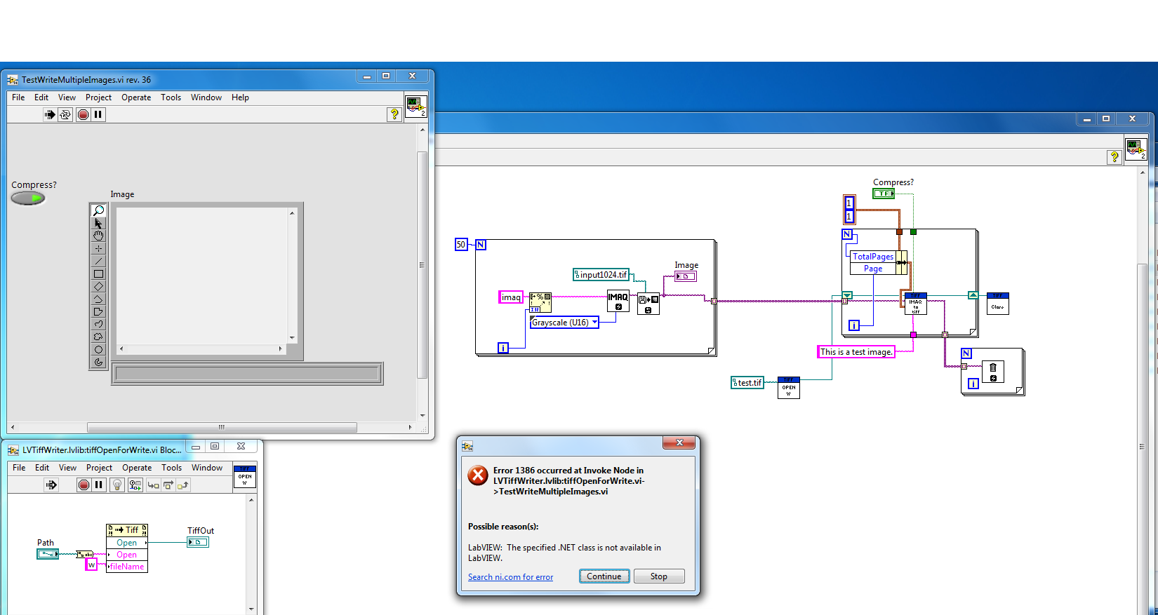
Task: Select the Line tool in Image palette
Action: 98,261
